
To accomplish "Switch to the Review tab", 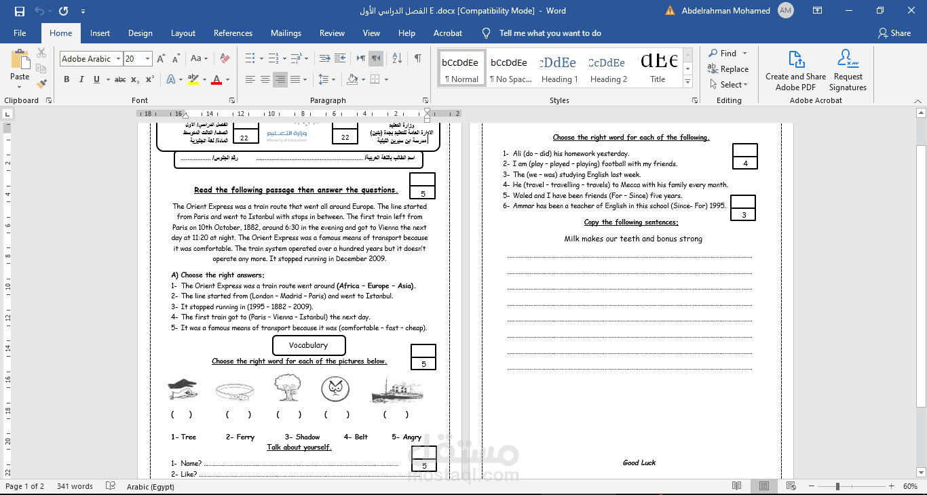I will click(x=332, y=33).
